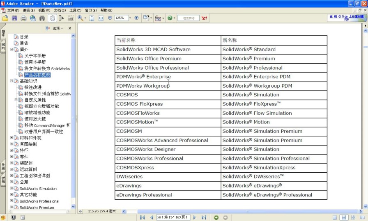Click grey Next View button
The width and height of the screenshot is (368, 221).
tap(225, 217)
